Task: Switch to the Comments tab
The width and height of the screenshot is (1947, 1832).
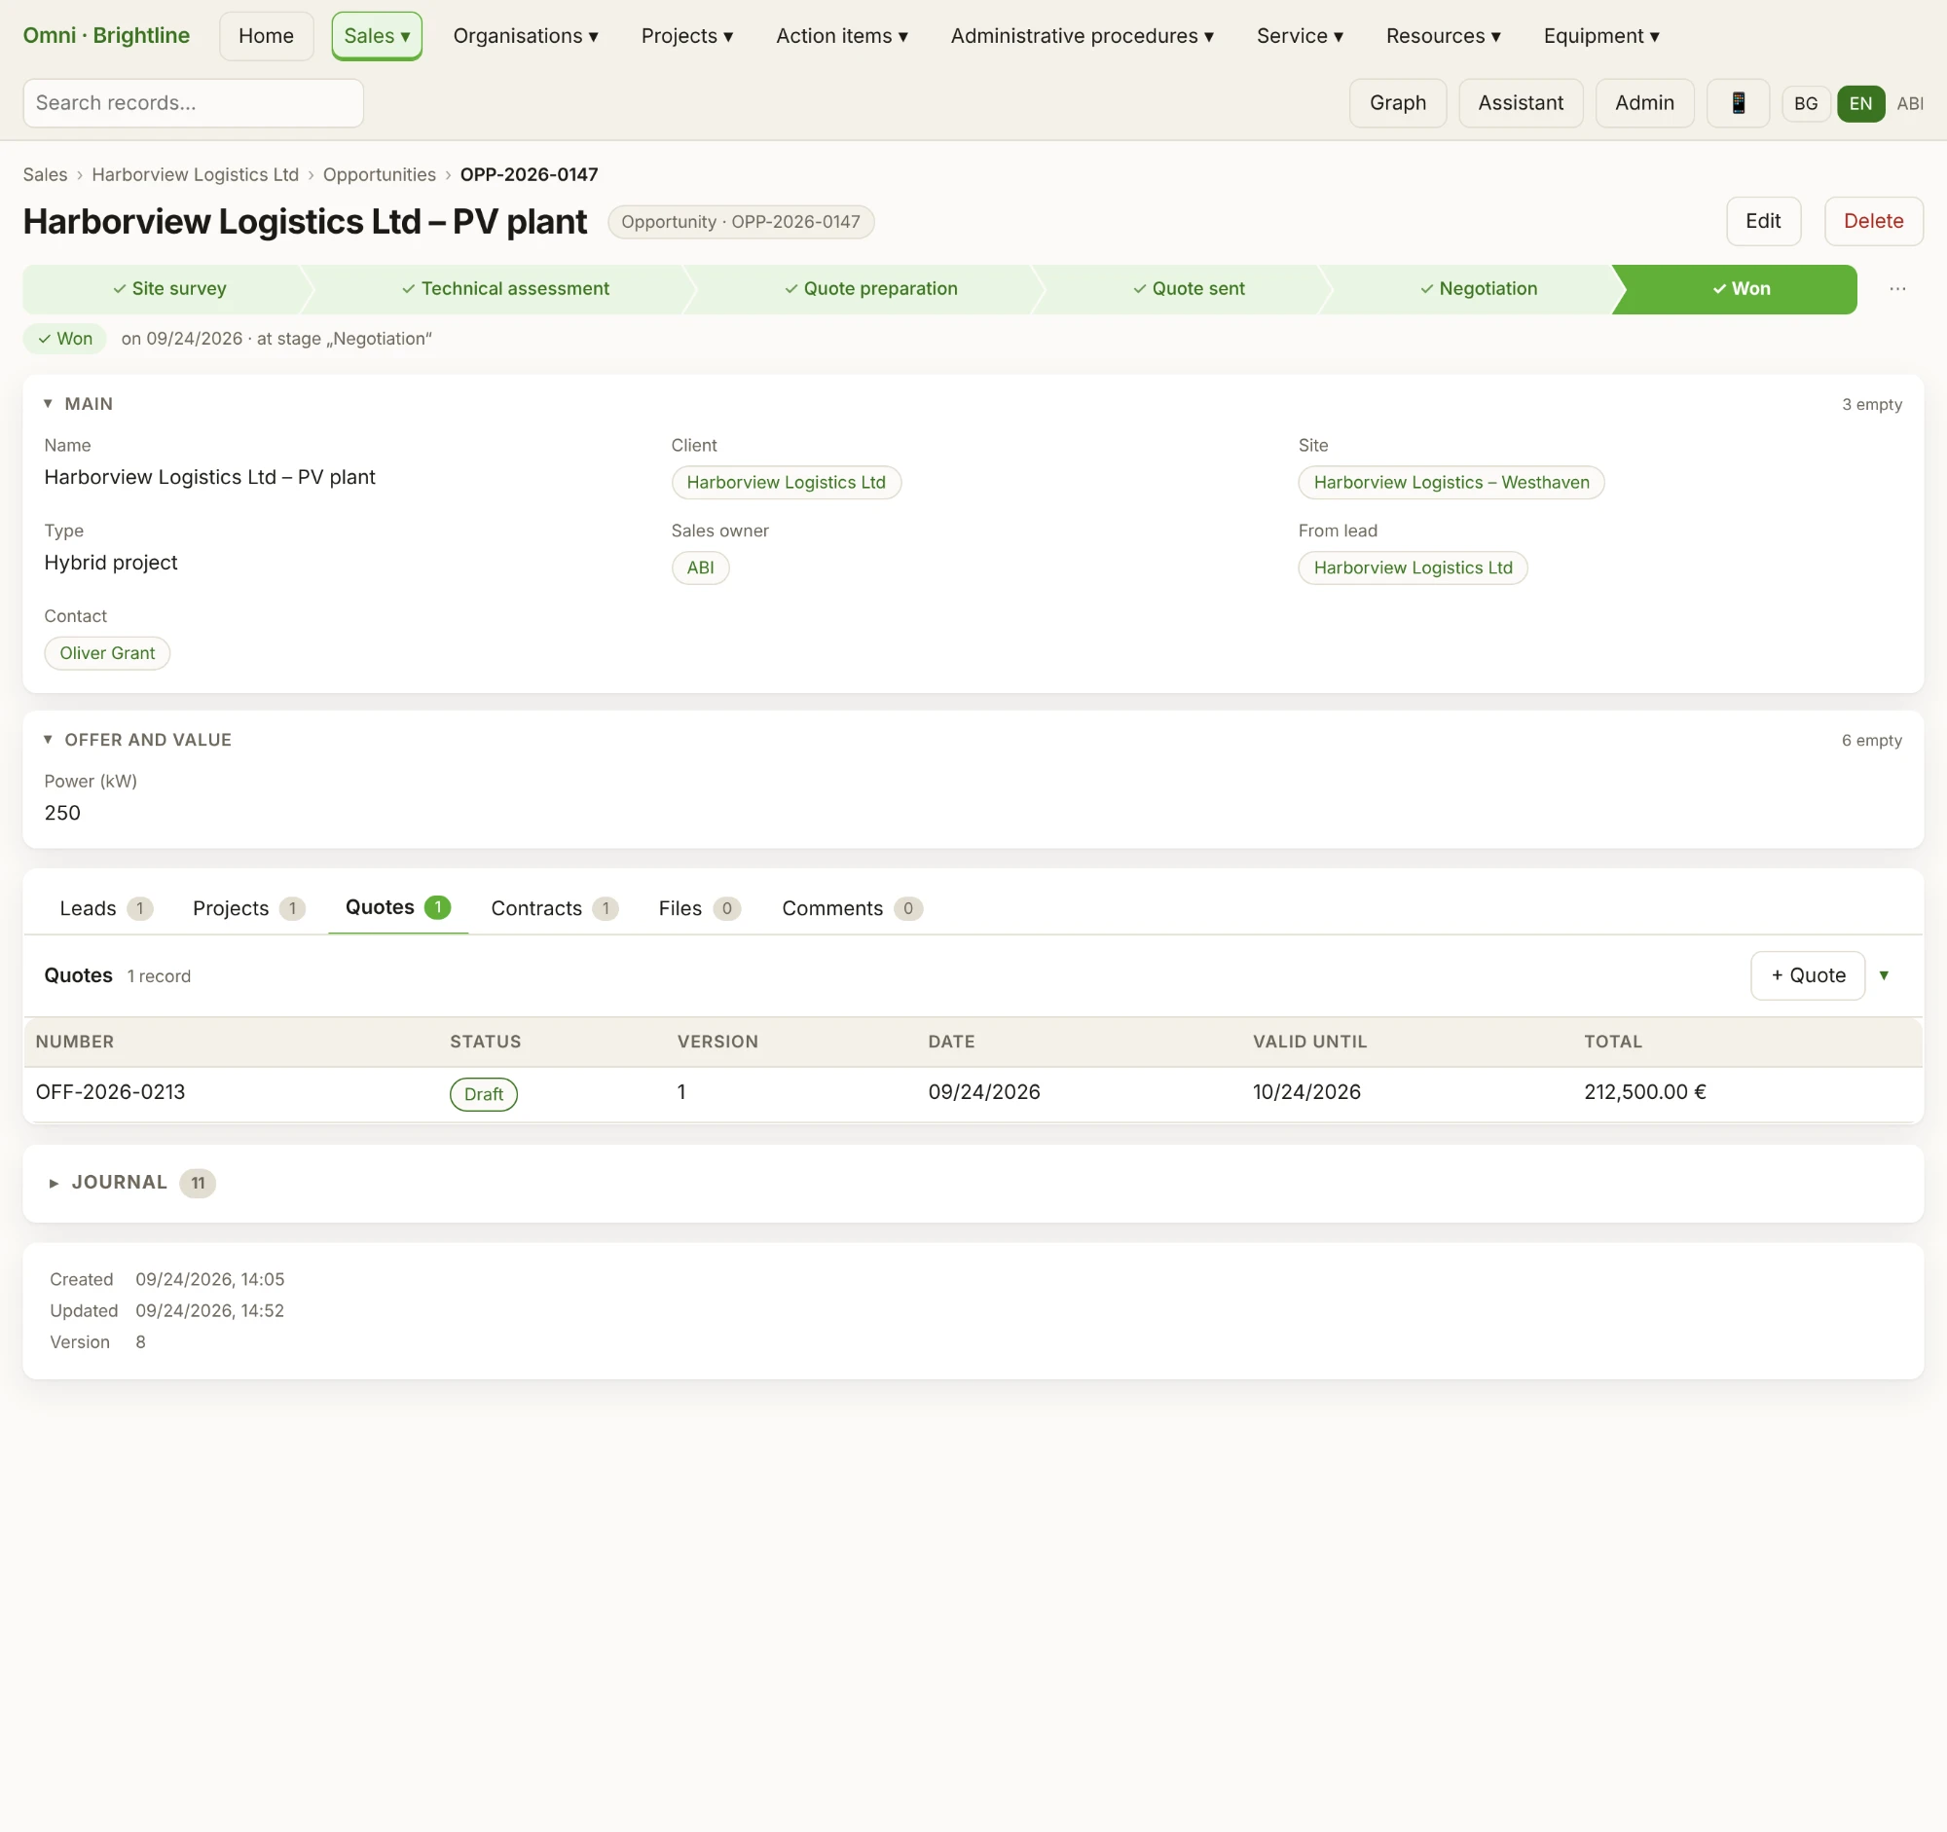Action: (x=851, y=908)
